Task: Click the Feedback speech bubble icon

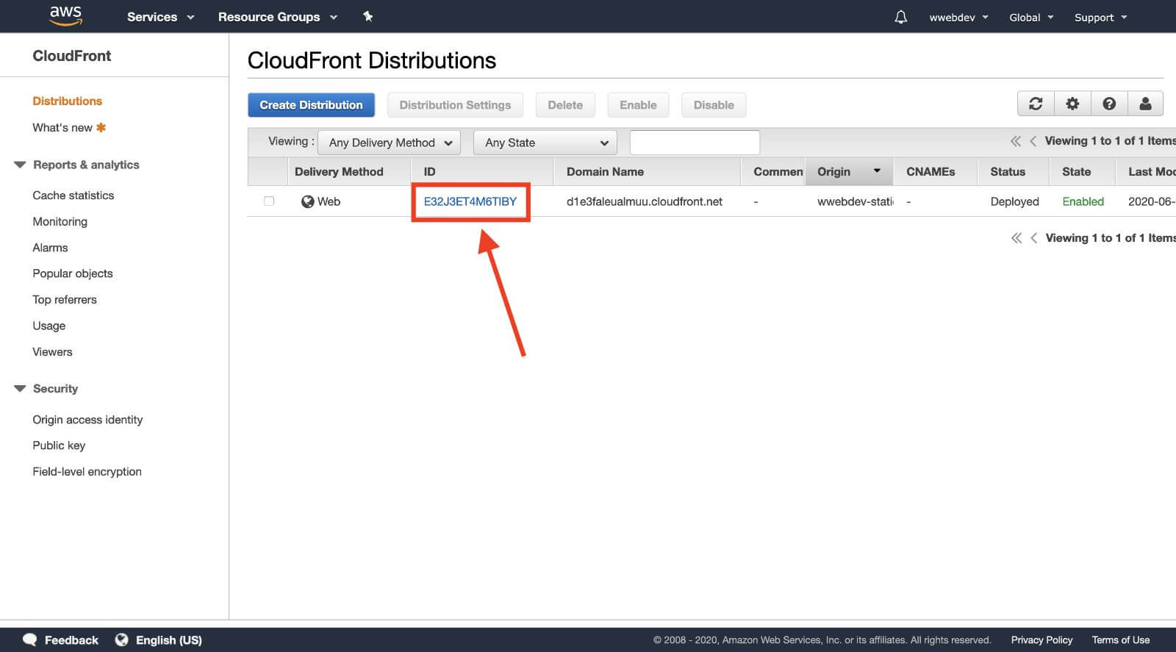Action: coord(30,640)
